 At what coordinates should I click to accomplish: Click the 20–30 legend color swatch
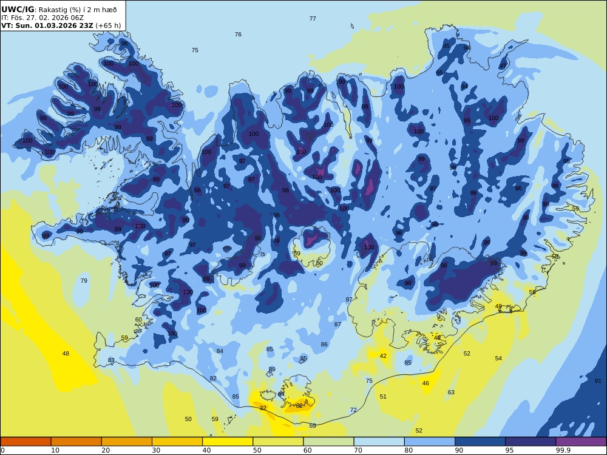[x=127, y=442]
